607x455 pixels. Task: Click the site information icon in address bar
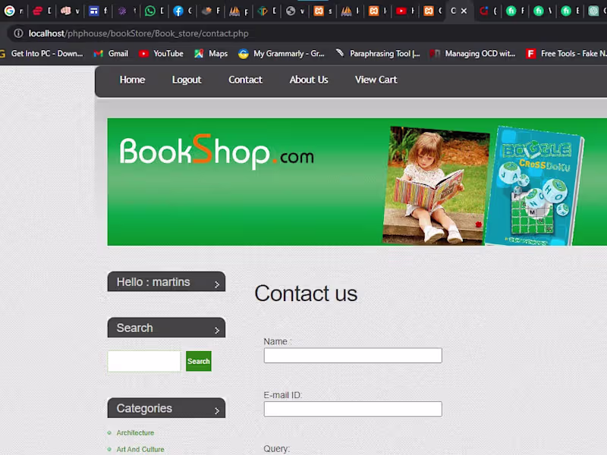tap(18, 33)
